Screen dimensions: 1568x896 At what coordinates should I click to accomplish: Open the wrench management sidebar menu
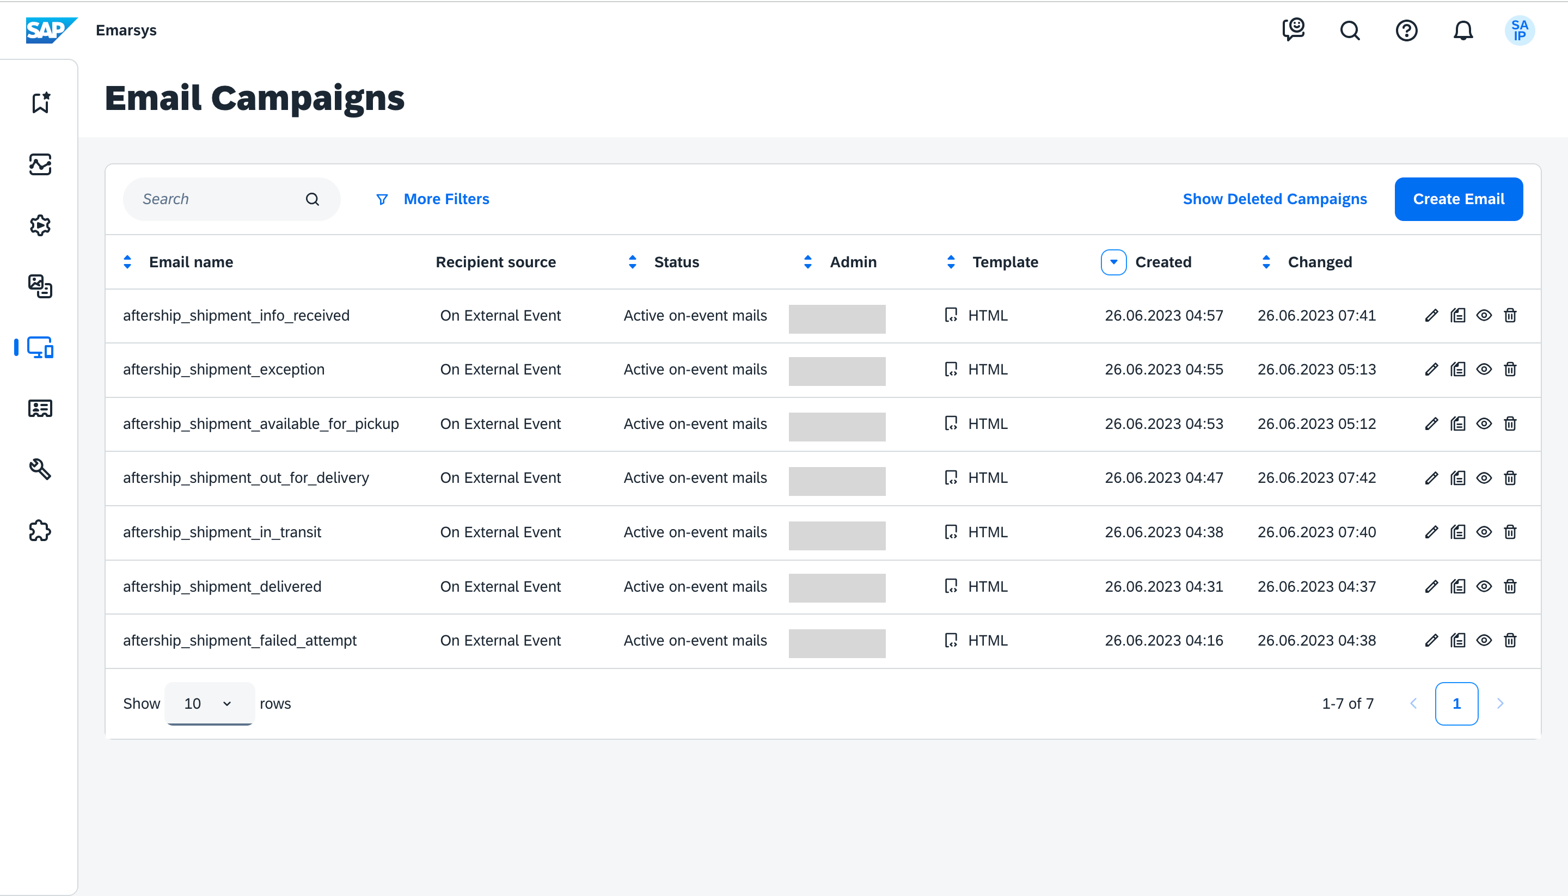[x=41, y=470]
